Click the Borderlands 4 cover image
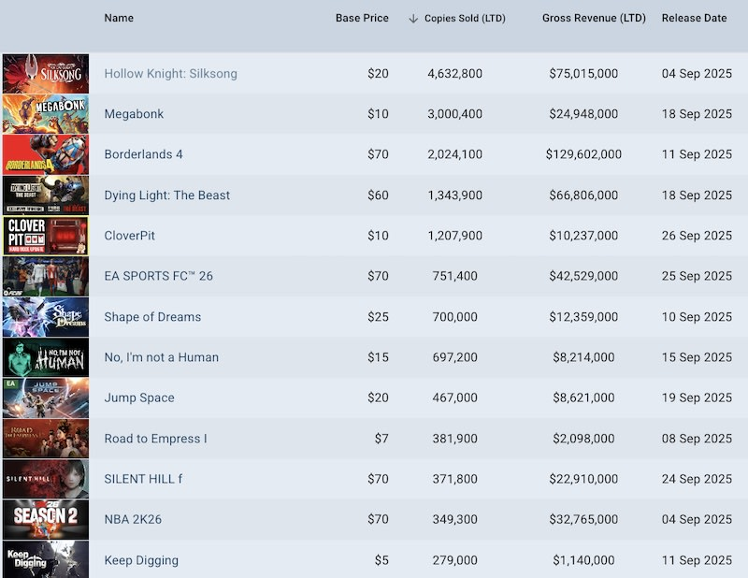 (46, 154)
